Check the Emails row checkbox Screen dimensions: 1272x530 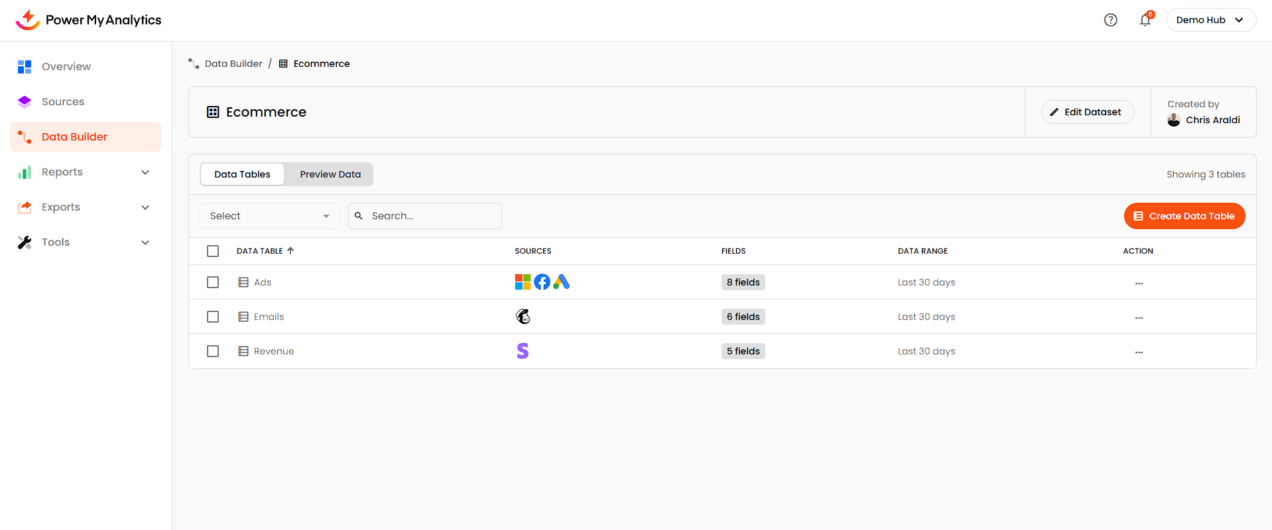tap(213, 317)
